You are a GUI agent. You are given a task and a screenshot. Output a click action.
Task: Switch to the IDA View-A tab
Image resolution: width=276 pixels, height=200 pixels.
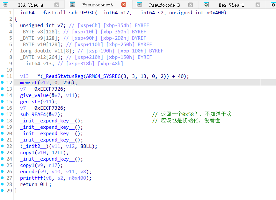pyautogui.click(x=31, y=5)
